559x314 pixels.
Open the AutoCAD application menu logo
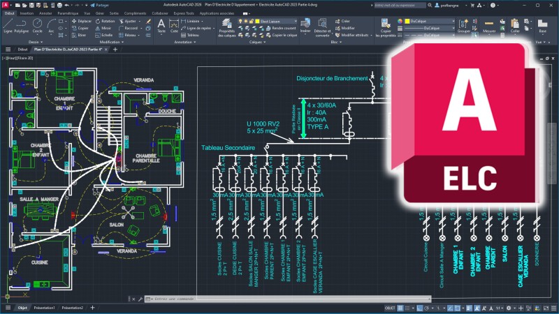[x=6, y=5]
